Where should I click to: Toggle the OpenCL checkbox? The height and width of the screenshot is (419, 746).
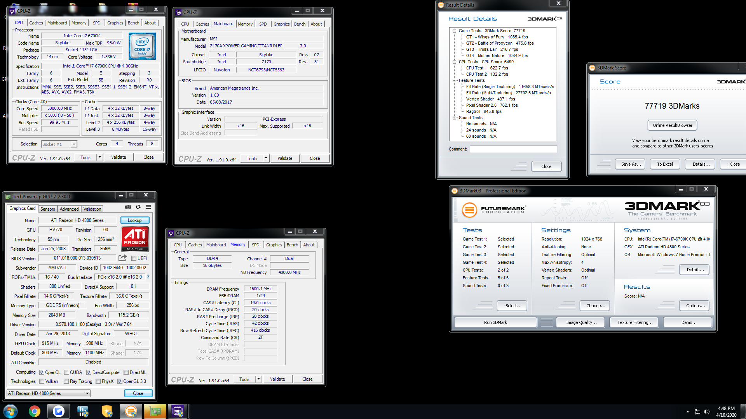click(42, 372)
